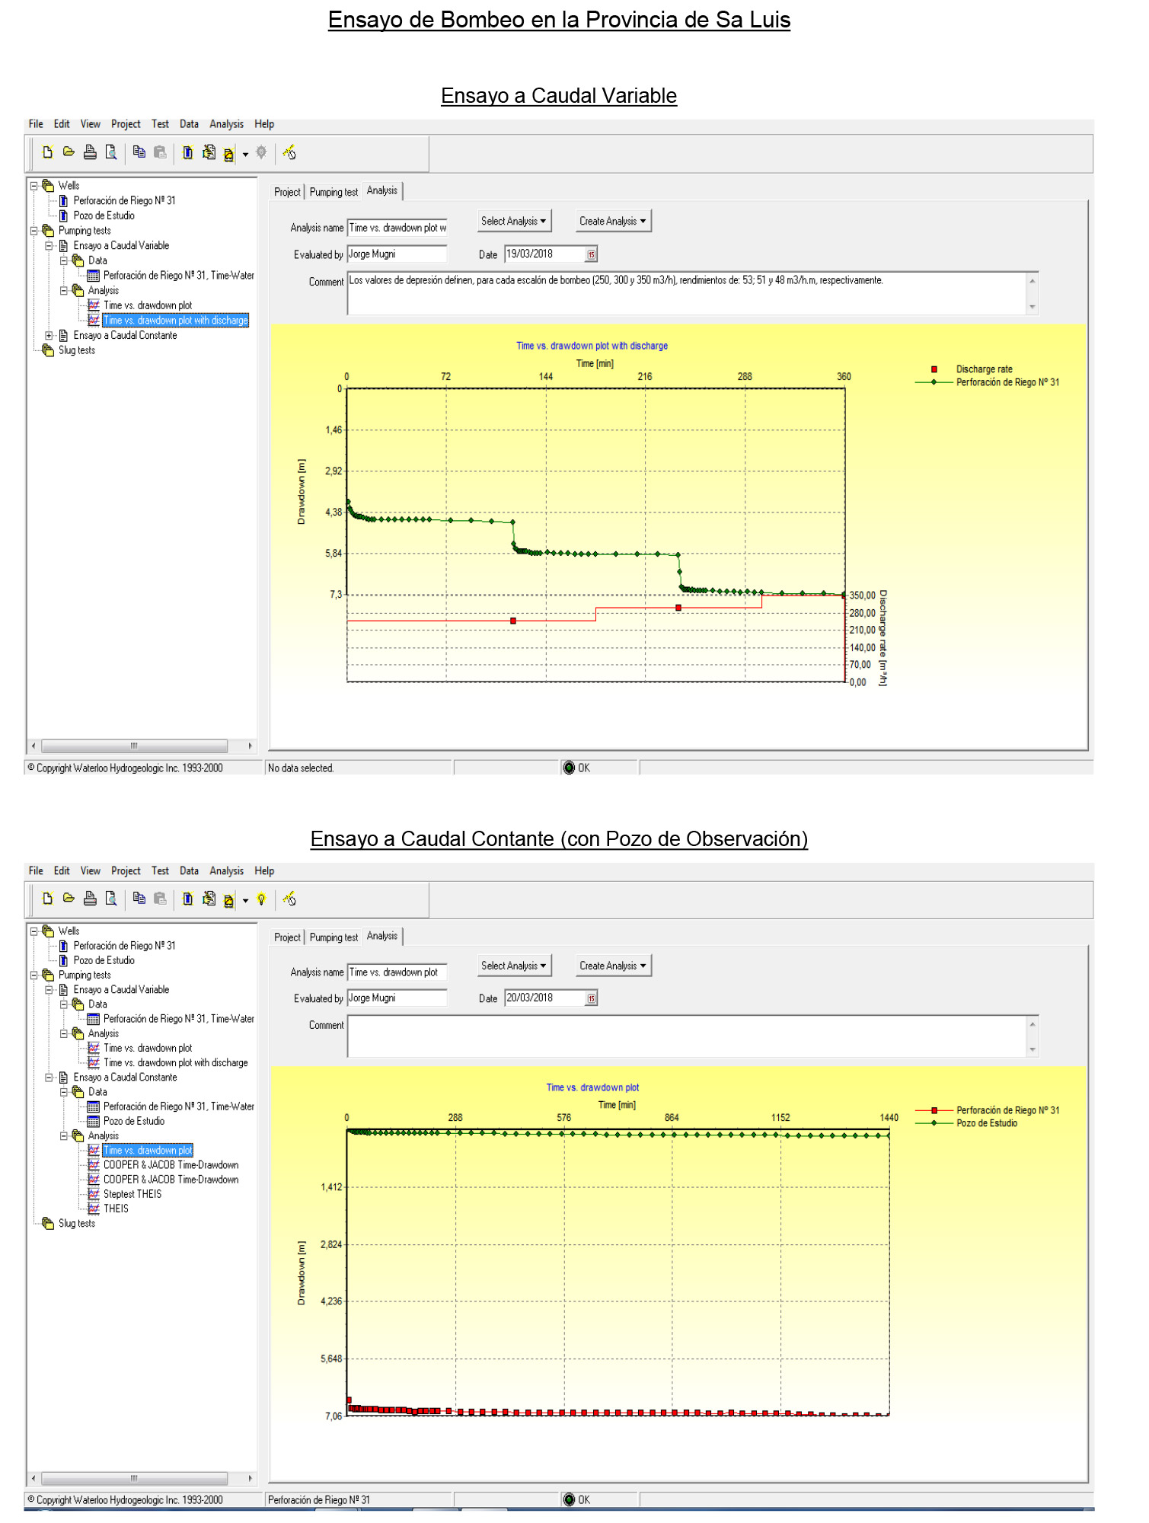Collapse Pumping tests node in Caudal Contante tree
Image resolution: width=1149 pixels, height=1523 pixels.
pyautogui.click(x=34, y=975)
